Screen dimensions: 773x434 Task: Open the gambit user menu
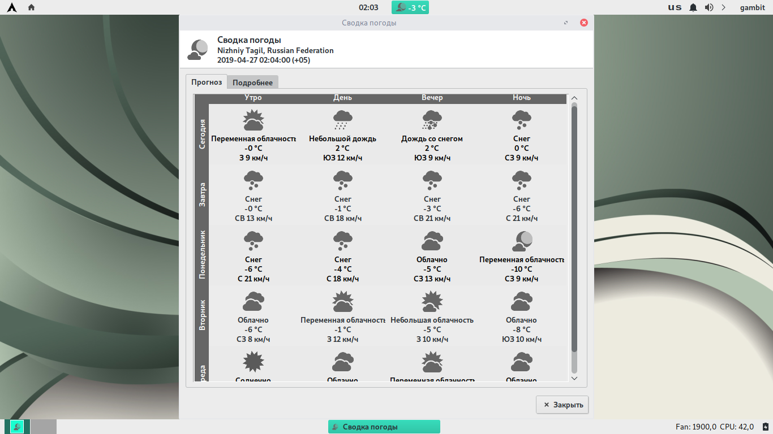(753, 7)
